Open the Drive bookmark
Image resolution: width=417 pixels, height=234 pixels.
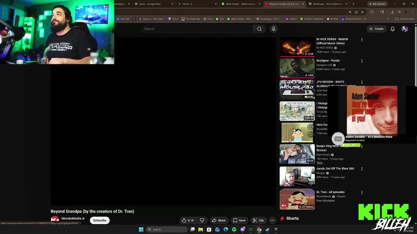coord(208,19)
